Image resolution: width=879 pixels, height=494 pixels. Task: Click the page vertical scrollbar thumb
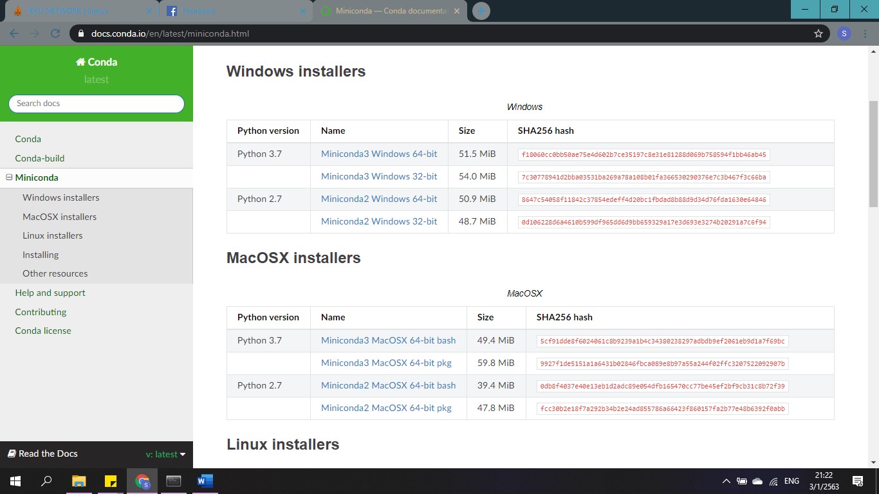873,154
